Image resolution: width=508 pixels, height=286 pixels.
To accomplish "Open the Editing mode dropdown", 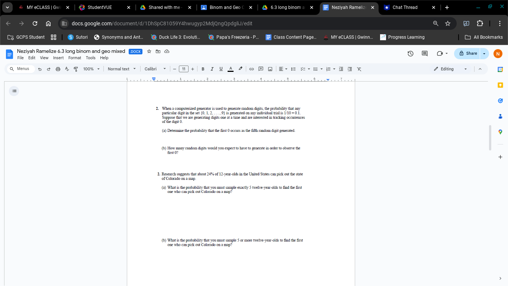I will (450, 69).
